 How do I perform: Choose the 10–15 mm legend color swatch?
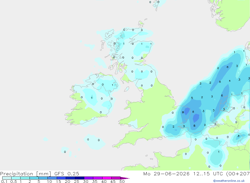[52, 178]
